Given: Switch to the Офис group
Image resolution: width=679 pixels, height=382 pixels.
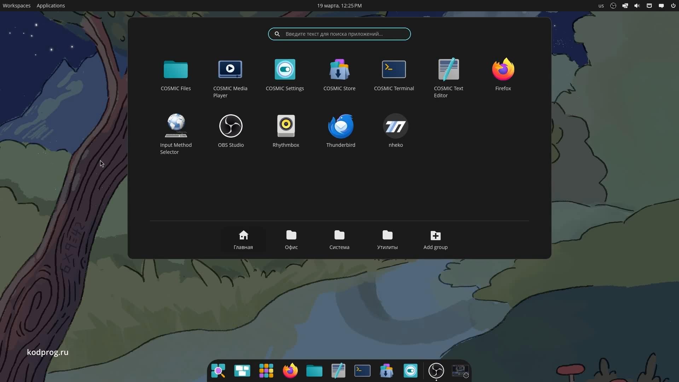Looking at the screenshot, I should (291, 239).
